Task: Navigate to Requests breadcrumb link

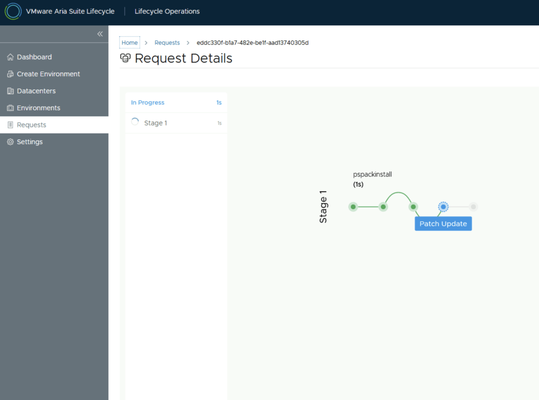Action: coord(167,43)
